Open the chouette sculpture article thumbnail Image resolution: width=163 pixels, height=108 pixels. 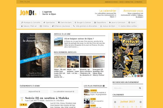pos(86,62)
